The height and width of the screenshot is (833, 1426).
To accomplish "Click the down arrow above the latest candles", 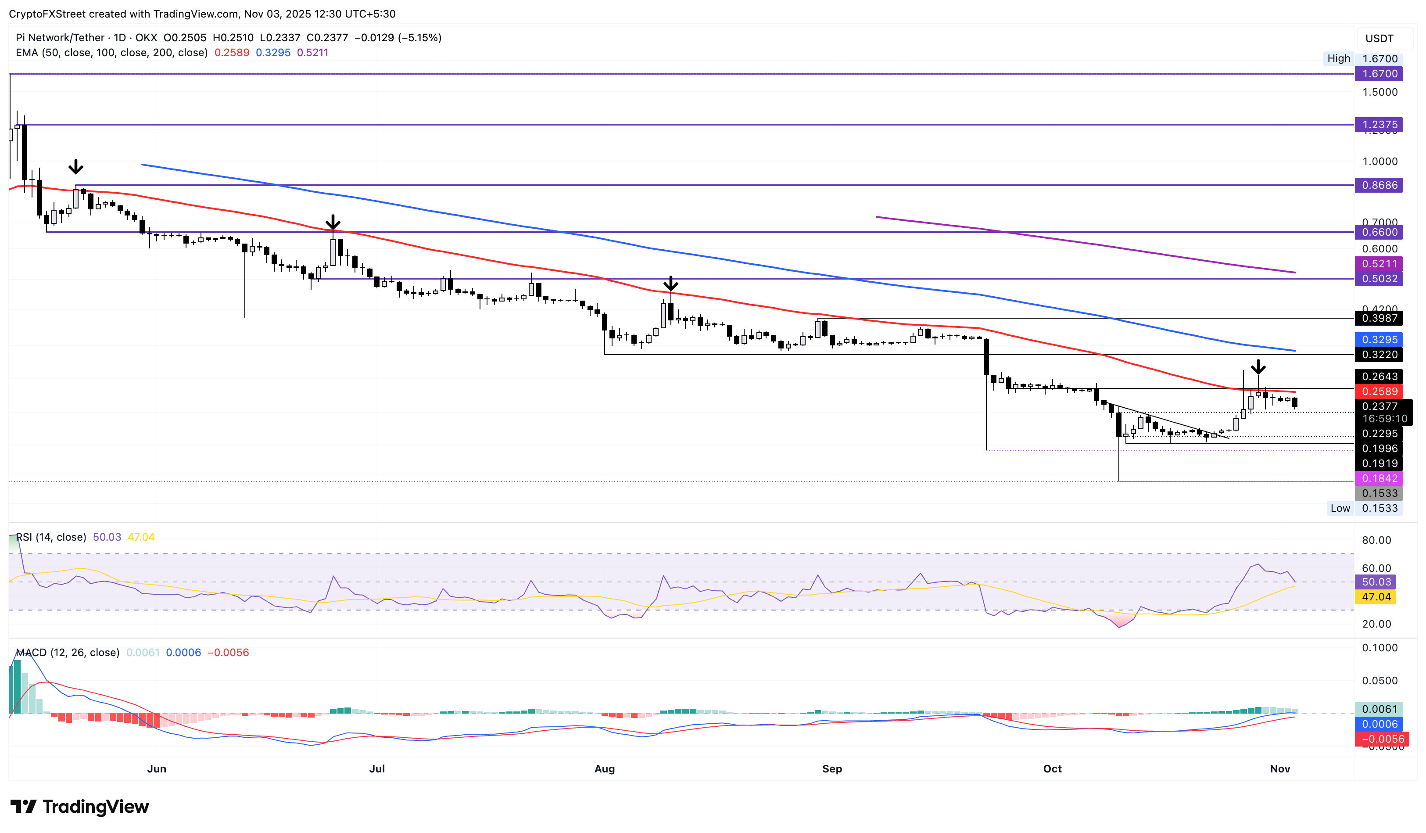I will [1258, 367].
